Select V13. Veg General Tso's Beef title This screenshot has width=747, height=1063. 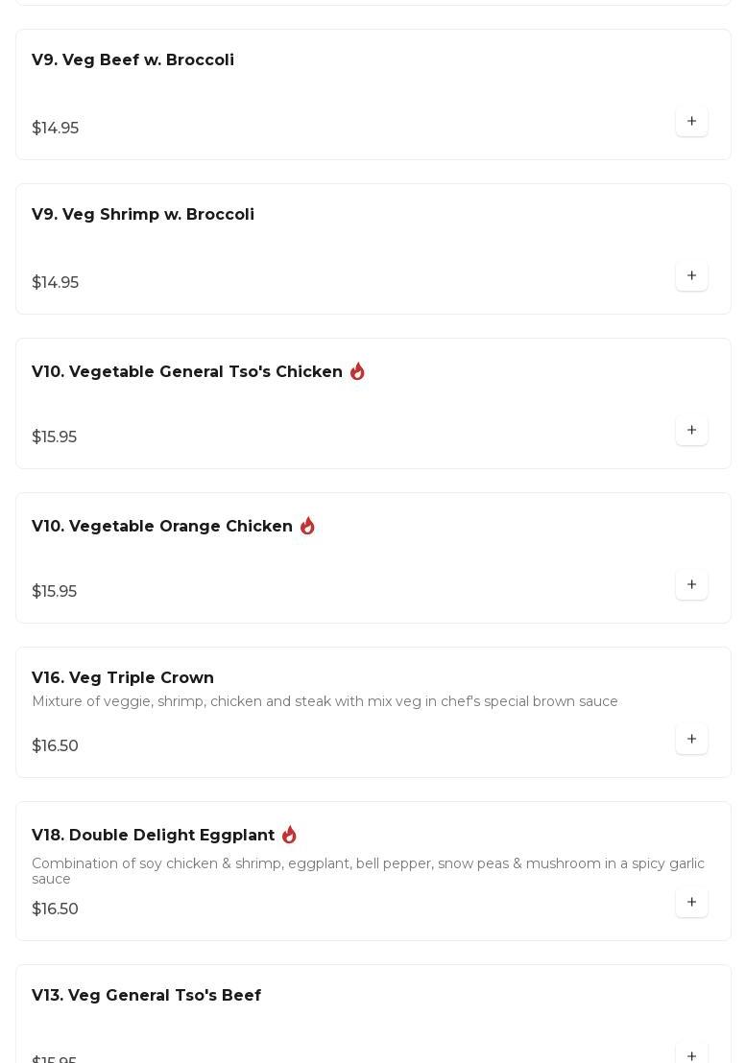click(x=146, y=996)
